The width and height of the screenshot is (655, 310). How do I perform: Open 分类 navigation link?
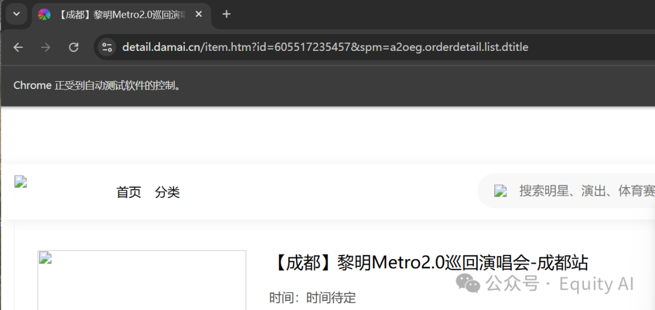tap(167, 193)
